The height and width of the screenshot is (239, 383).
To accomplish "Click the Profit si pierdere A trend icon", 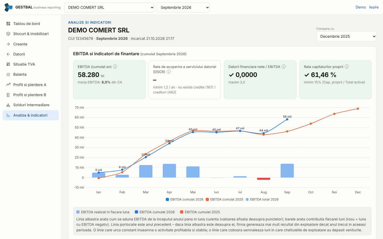I will coord(8,85).
